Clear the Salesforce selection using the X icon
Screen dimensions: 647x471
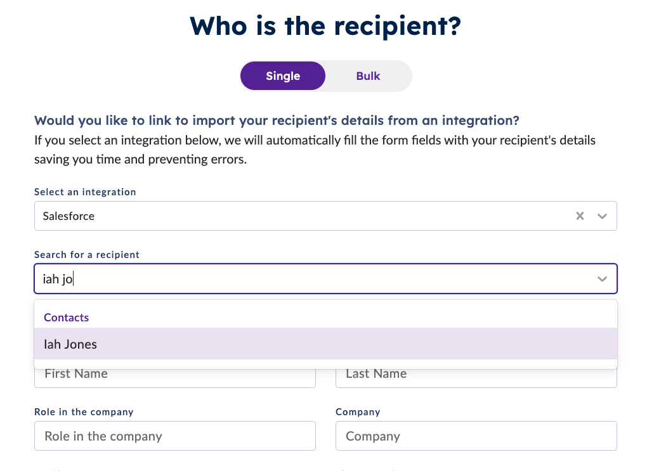pos(580,216)
